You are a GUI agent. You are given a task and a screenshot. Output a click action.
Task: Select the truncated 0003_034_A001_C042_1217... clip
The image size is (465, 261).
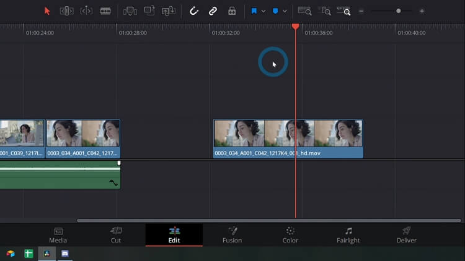click(83, 139)
